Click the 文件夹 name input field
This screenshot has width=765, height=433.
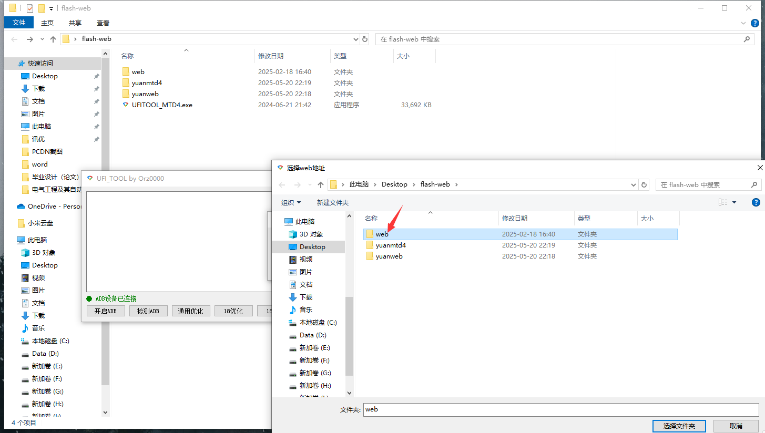tap(560, 409)
